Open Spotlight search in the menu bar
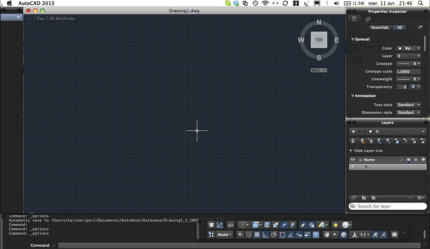 (420, 4)
